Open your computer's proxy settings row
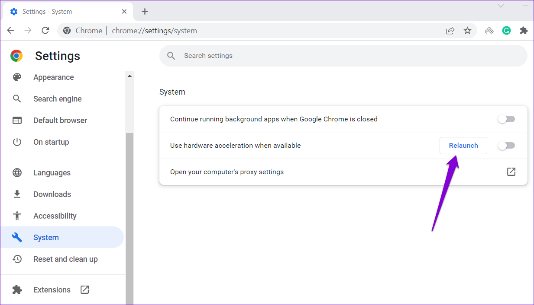This screenshot has width=534, height=305. [x=343, y=172]
